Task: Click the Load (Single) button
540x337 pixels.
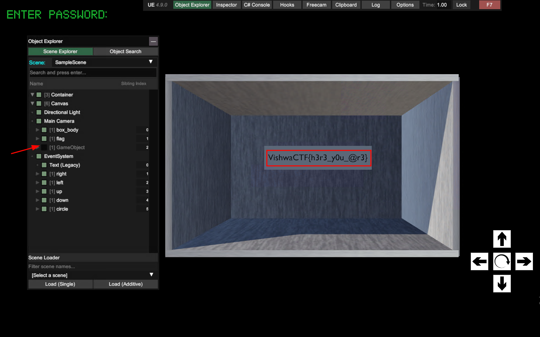Action: point(60,284)
